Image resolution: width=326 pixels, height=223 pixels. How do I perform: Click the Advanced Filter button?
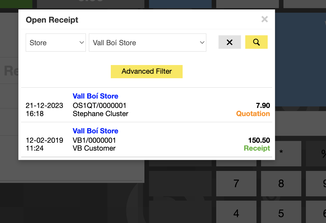click(x=146, y=71)
